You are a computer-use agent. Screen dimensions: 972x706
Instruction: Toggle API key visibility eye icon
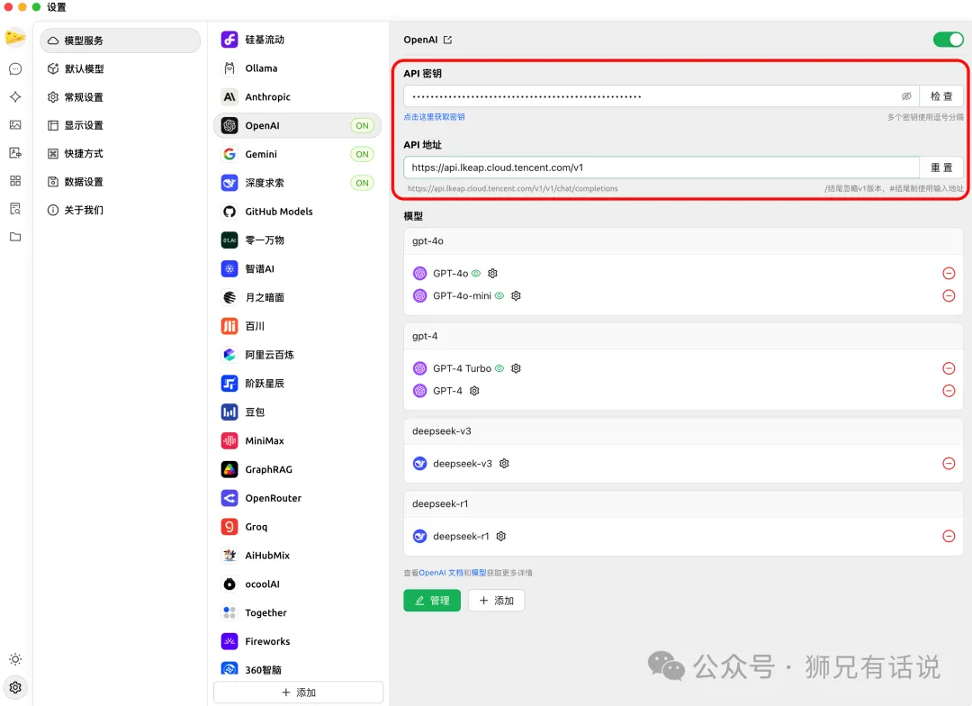(x=906, y=96)
